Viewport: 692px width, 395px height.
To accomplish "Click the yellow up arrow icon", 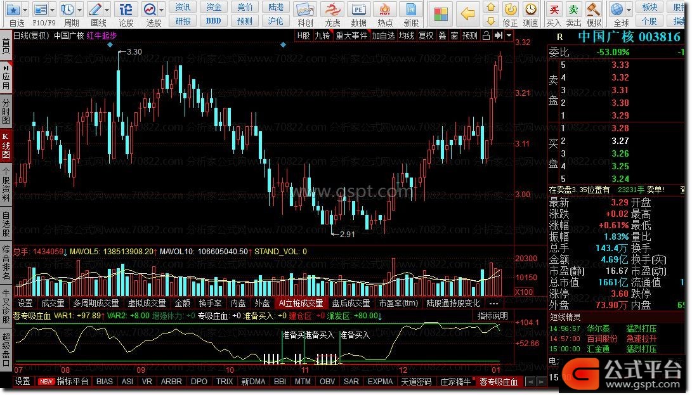I will tap(491, 7).
